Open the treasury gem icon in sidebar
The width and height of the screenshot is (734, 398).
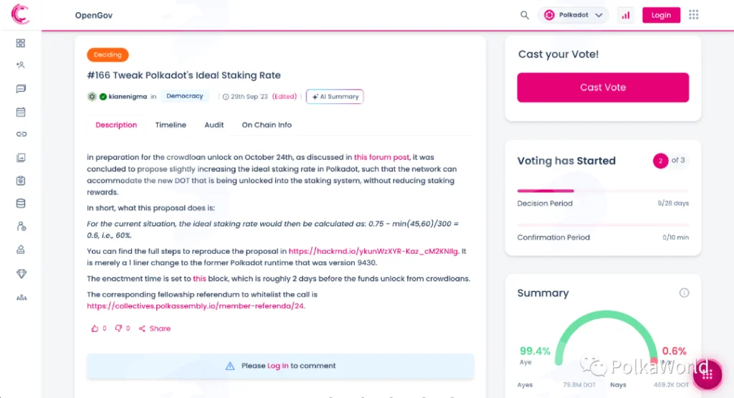pos(21,273)
